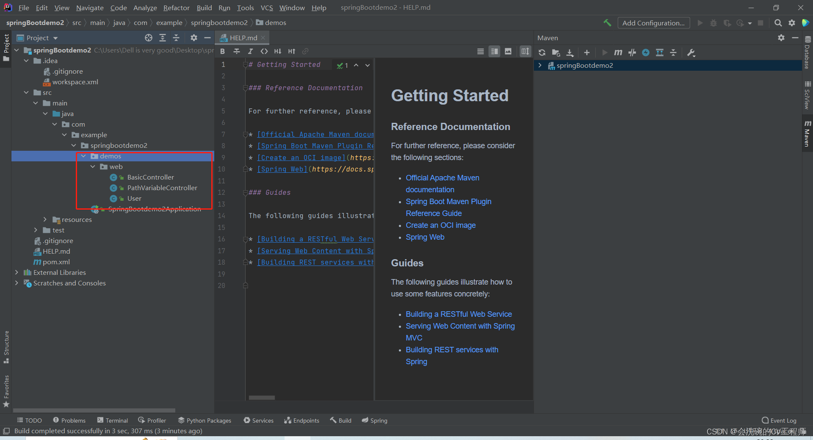Click Maven Show Dependencies icon
This screenshot has width=813, height=440.
pos(660,53)
